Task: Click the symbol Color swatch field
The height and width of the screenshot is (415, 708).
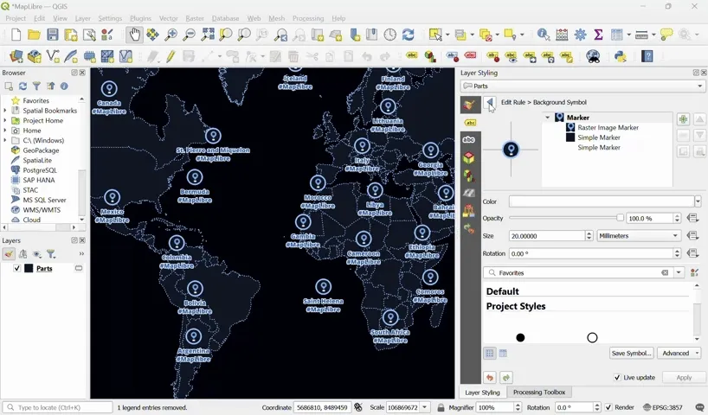Action: (601, 201)
